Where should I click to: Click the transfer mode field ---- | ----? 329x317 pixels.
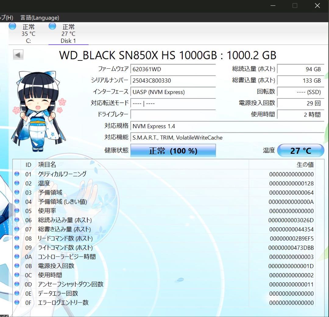(x=173, y=103)
